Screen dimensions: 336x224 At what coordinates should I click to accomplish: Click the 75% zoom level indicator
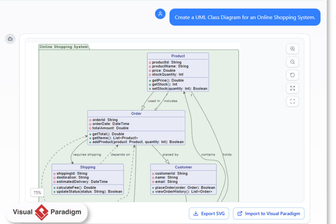pyautogui.click(x=37, y=193)
